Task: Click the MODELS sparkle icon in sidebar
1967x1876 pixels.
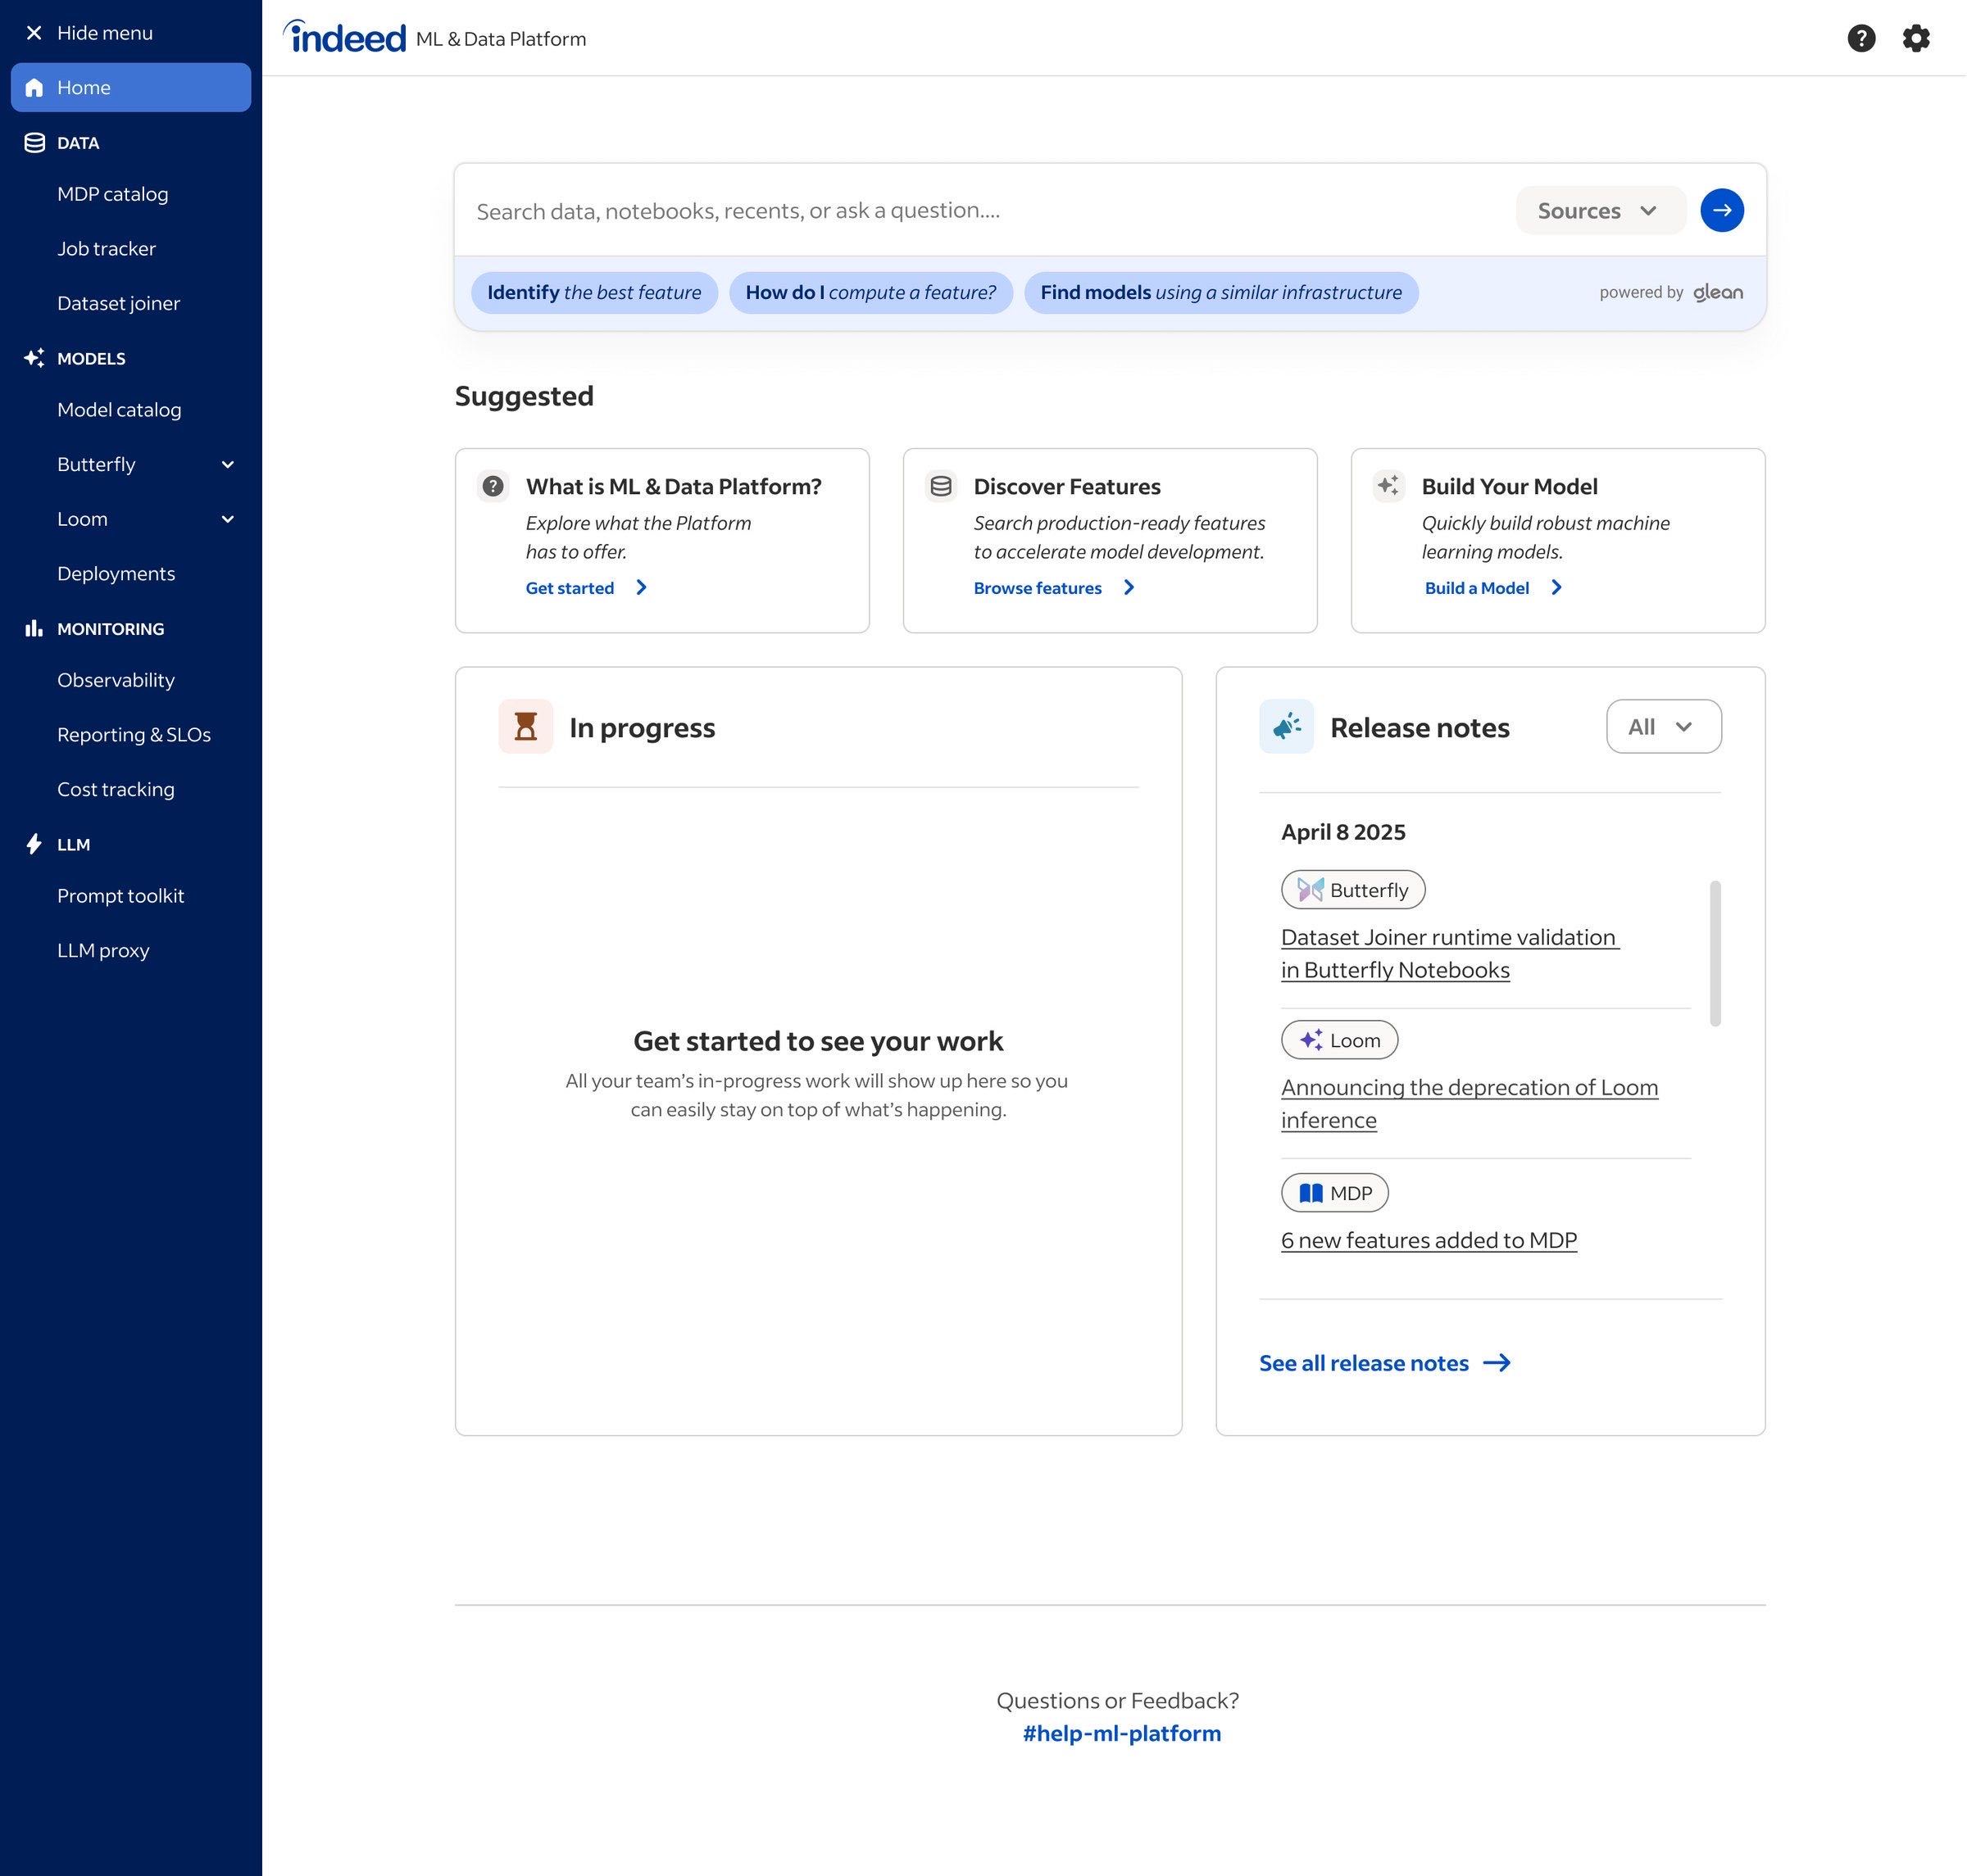Action: coord(34,358)
